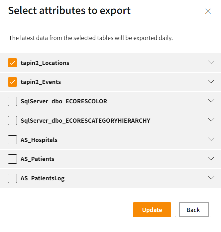Open the SqlServer_dbo_ECORESCATEGORYHIERARCHY chevron
The image size is (221, 232).
pos(211,120)
